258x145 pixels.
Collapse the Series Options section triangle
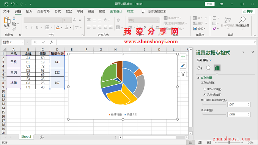pyautogui.click(x=198, y=78)
